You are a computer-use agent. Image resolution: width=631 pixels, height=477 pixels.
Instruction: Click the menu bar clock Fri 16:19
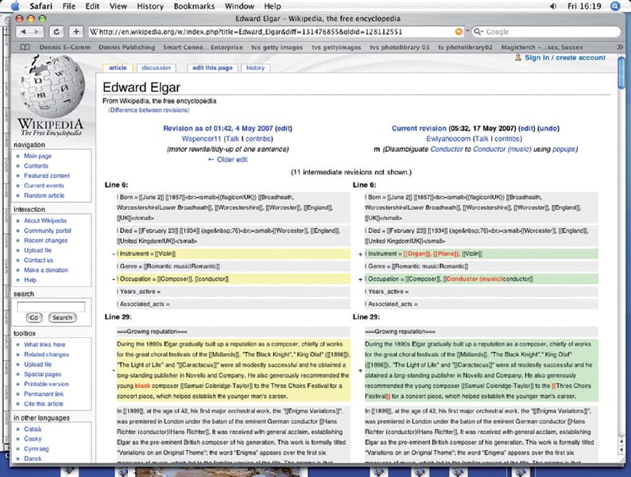tap(584, 6)
